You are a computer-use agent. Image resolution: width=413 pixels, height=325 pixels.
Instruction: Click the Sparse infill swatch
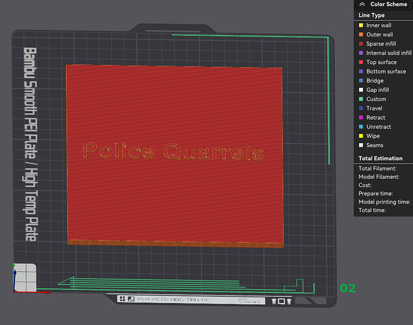361,44
